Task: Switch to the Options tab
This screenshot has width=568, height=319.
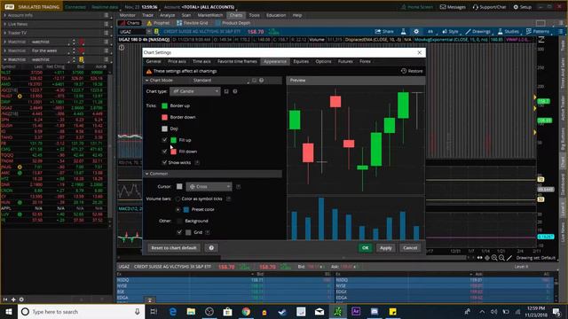Action: pyautogui.click(x=323, y=61)
